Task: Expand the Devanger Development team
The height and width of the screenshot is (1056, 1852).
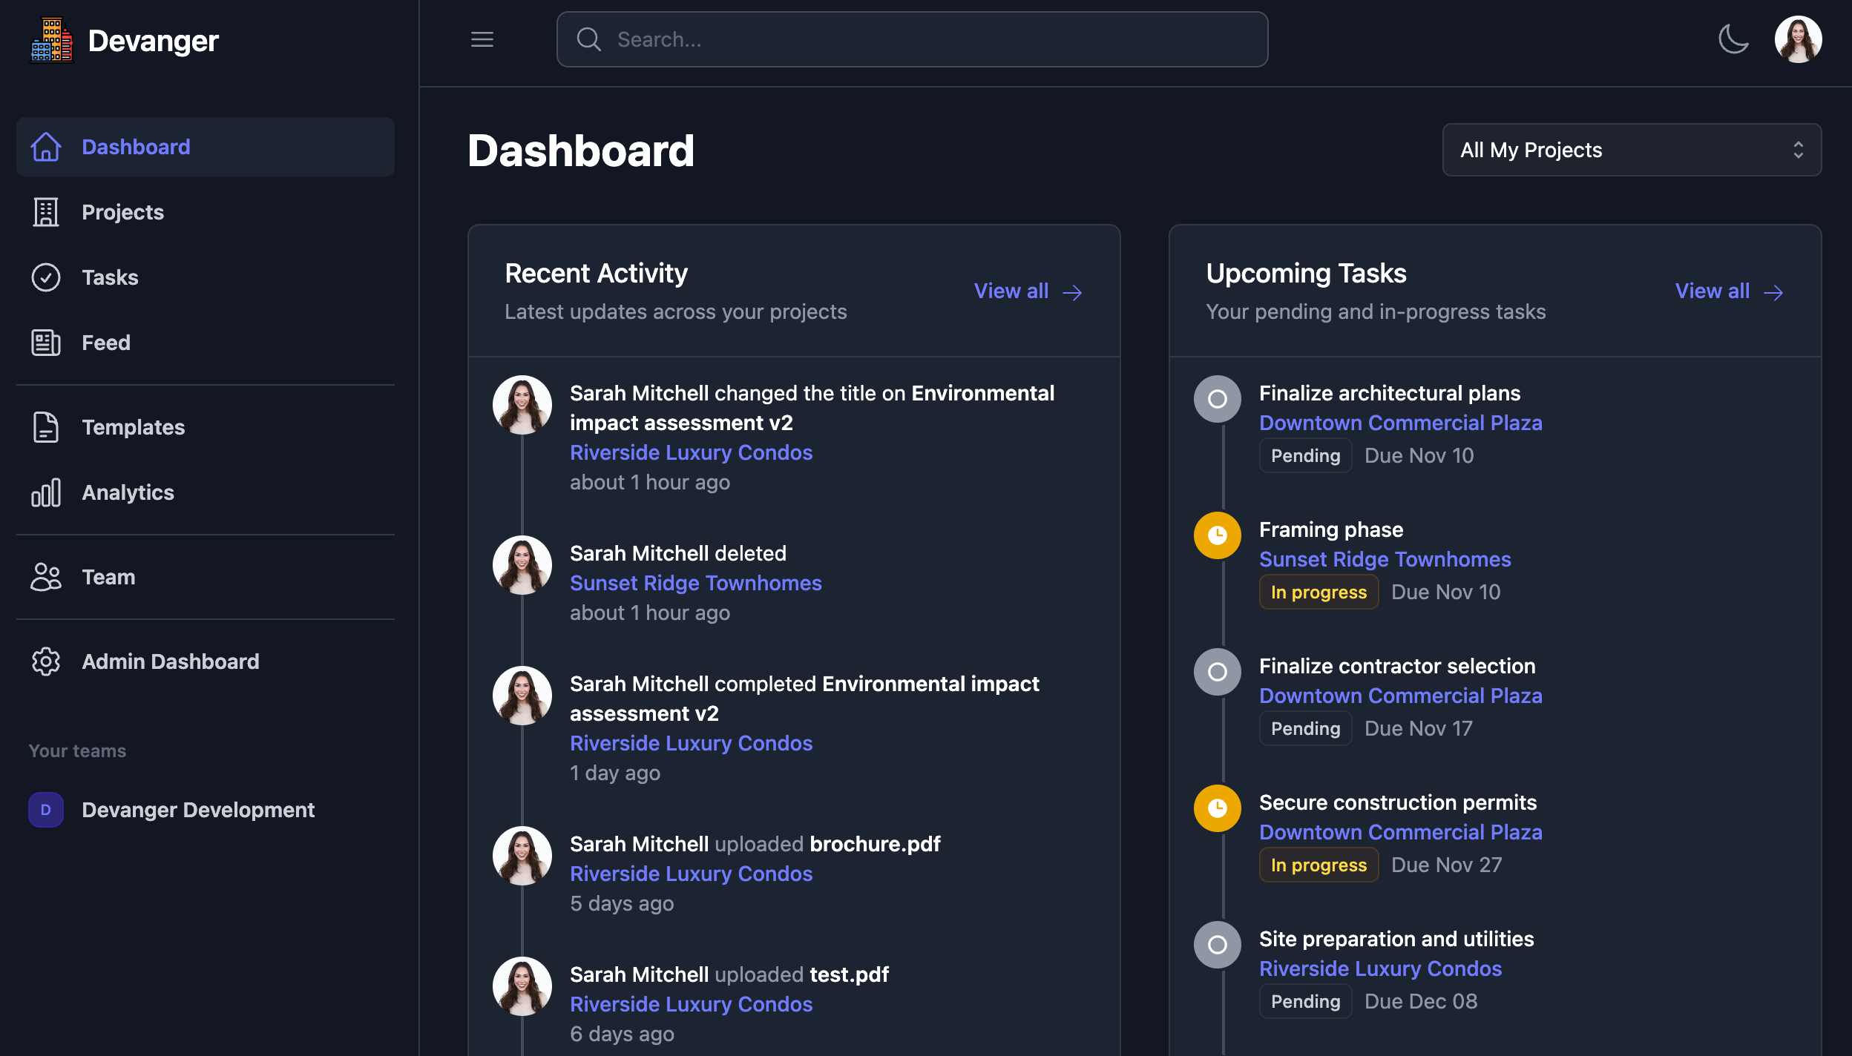Action: [x=197, y=810]
